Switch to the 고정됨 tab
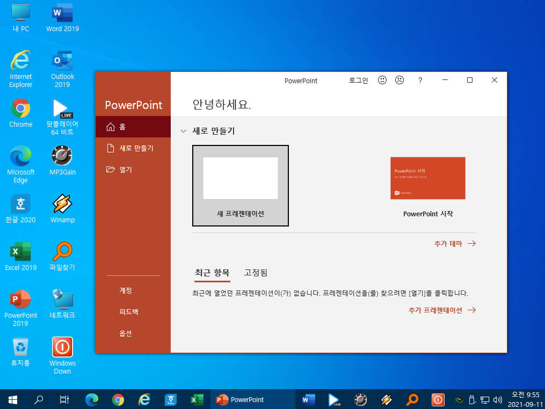The image size is (545, 409). pos(256,273)
